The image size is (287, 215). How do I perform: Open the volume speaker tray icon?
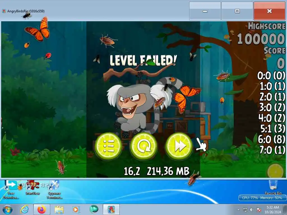252,210
